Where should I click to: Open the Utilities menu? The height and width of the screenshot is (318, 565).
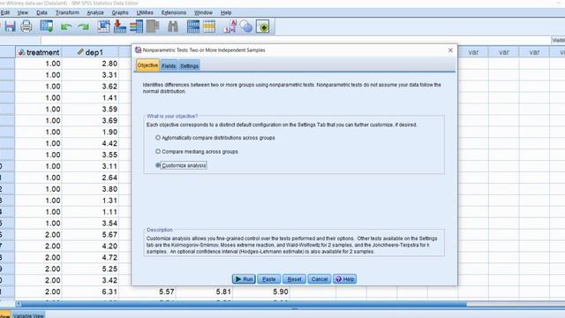(x=145, y=12)
